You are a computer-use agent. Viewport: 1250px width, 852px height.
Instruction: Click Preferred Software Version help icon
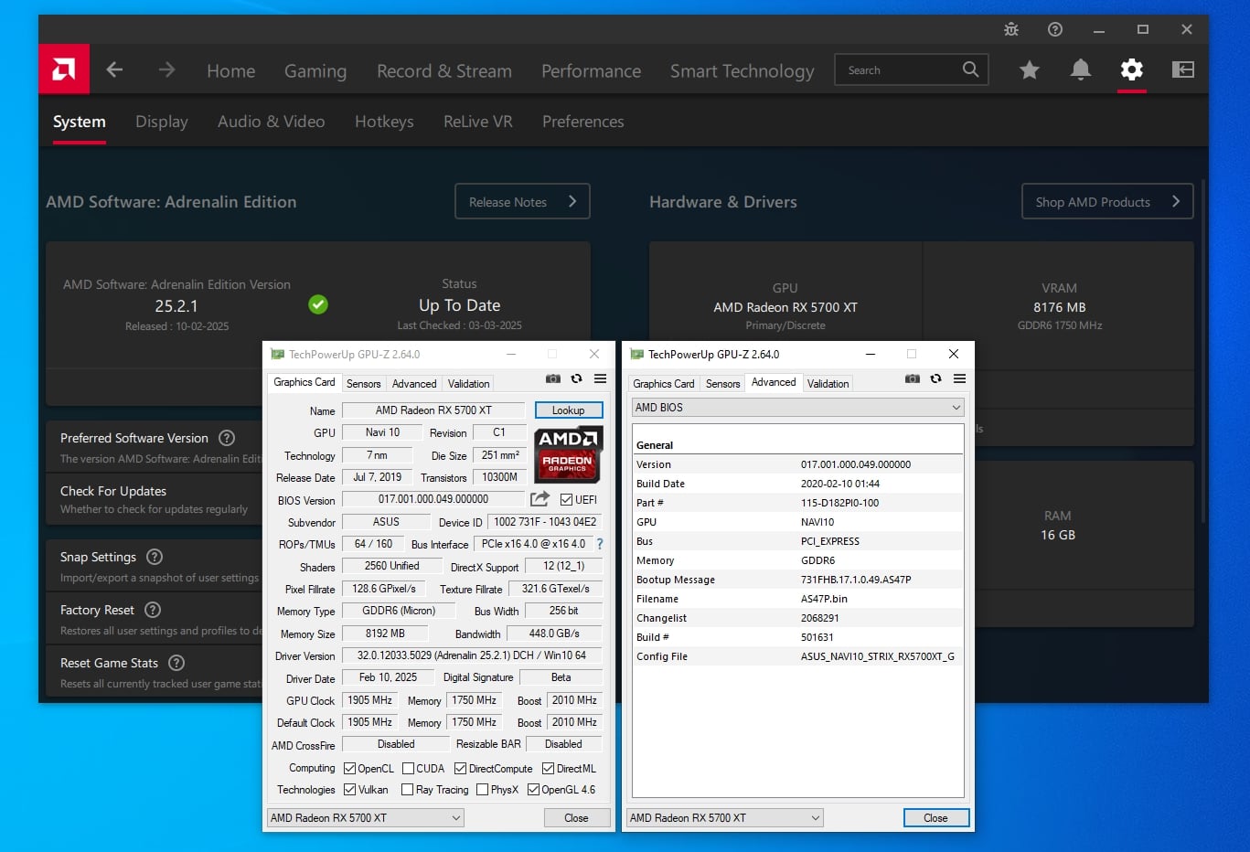coord(227,438)
